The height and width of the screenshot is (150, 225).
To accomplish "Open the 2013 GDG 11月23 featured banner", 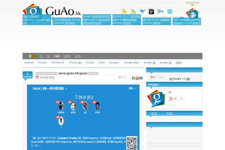I will point(186,21).
